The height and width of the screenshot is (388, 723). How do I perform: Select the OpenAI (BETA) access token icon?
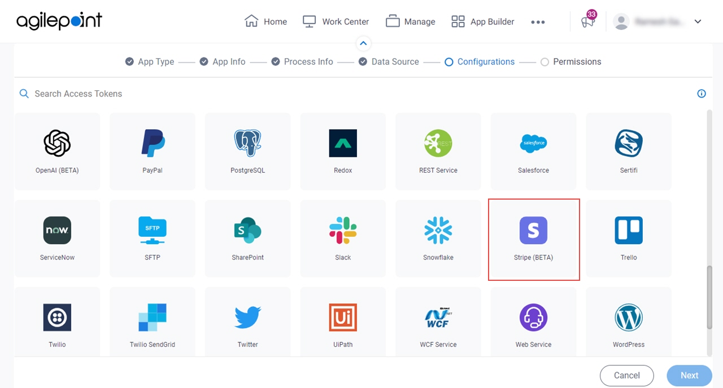tap(57, 143)
